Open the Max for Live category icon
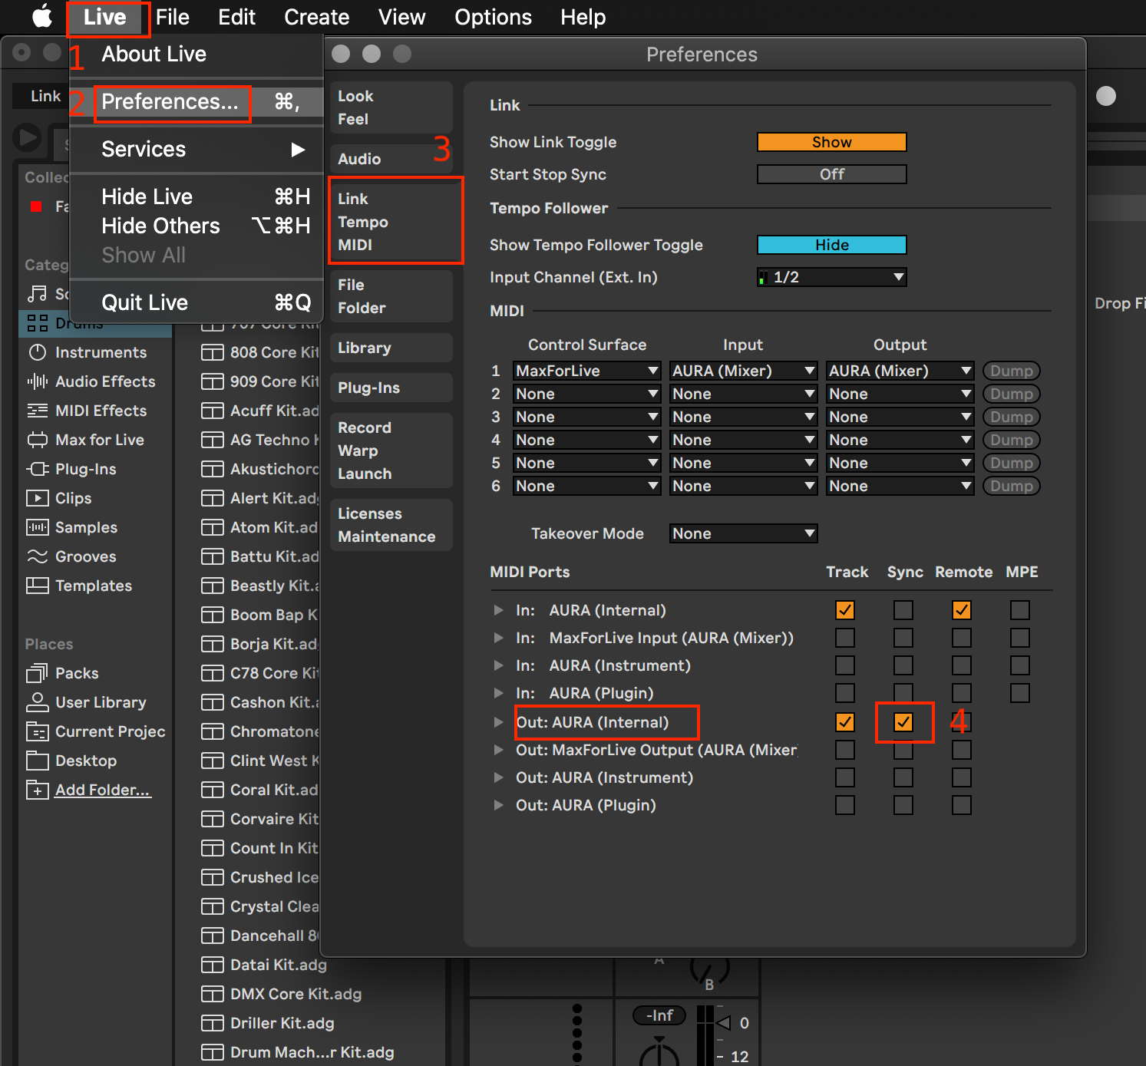Image resolution: width=1146 pixels, height=1066 pixels. click(37, 440)
